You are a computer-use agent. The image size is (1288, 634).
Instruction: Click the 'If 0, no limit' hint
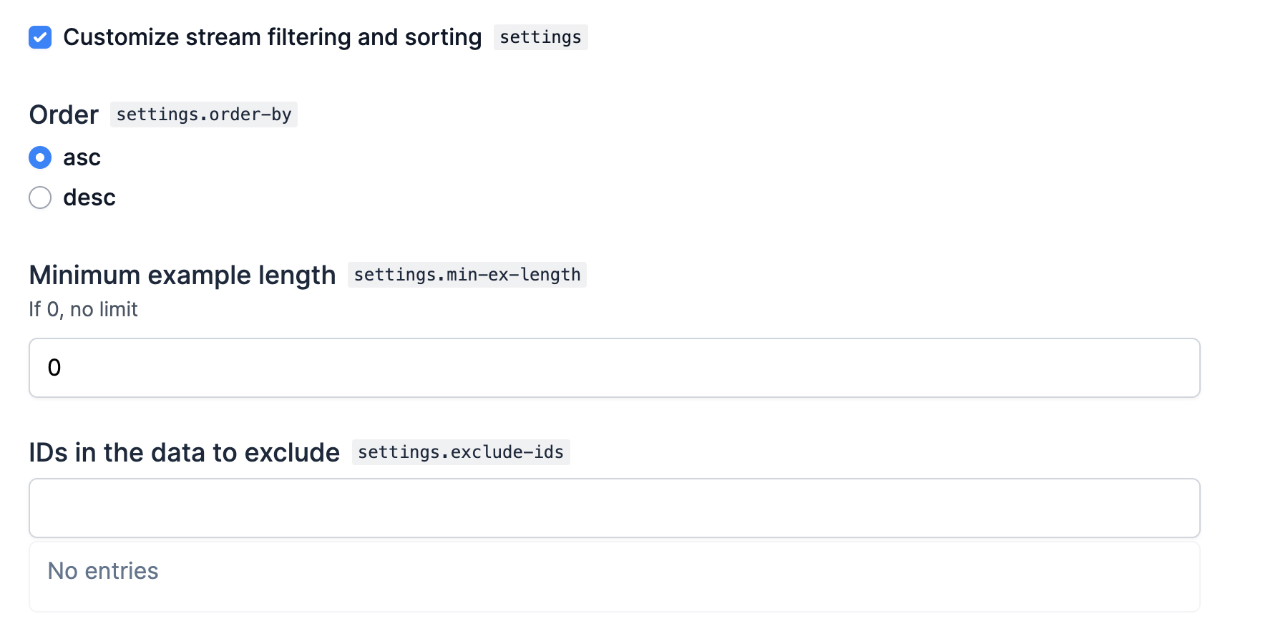[83, 309]
